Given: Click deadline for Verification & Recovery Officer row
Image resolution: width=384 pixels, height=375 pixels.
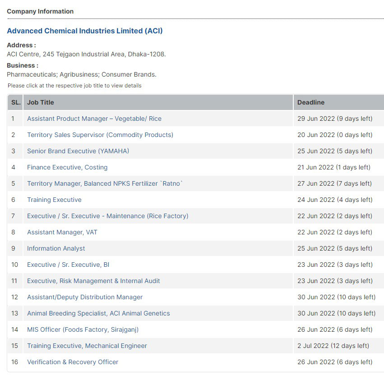Looking at the screenshot, I should pos(335,362).
